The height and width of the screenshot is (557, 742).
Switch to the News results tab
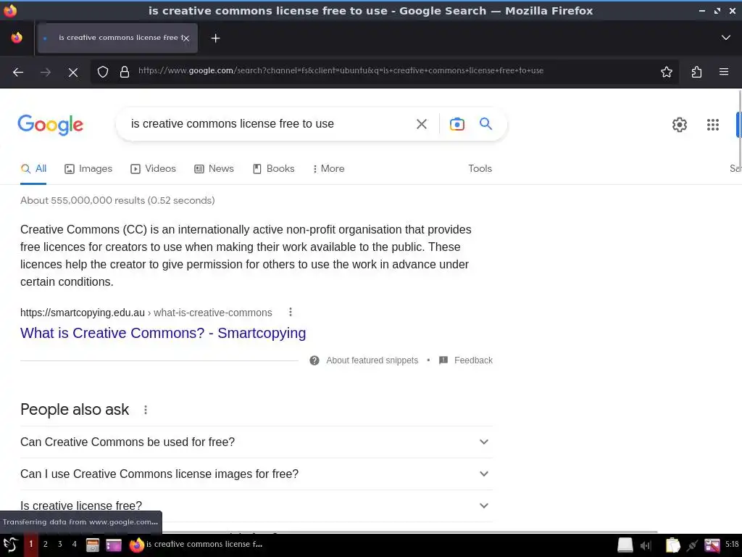pyautogui.click(x=214, y=168)
